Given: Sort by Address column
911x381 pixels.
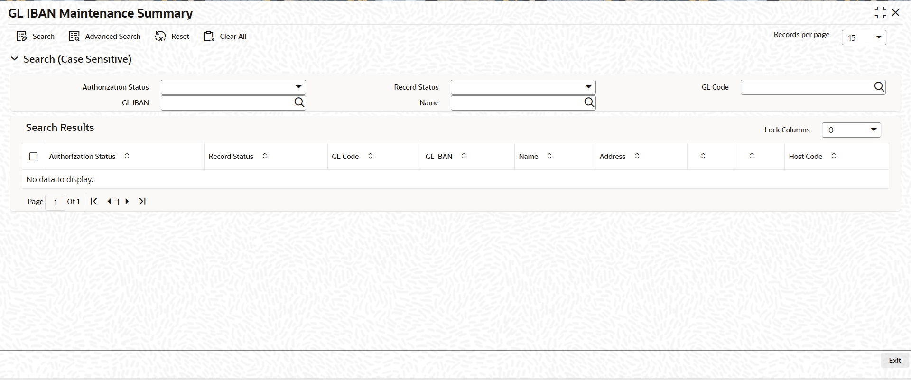Looking at the screenshot, I should click(637, 156).
